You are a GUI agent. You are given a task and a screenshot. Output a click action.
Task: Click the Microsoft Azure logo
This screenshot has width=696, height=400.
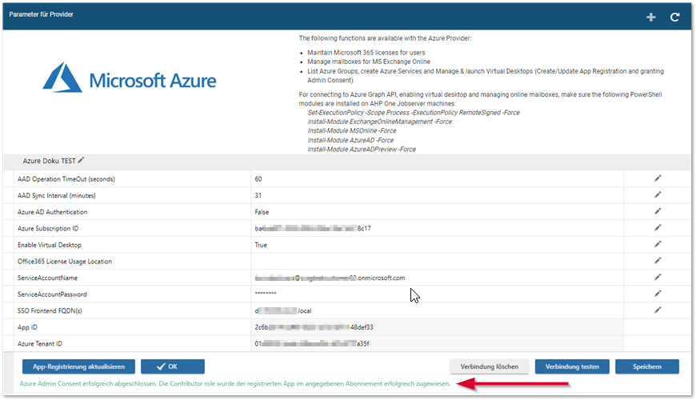(x=129, y=78)
